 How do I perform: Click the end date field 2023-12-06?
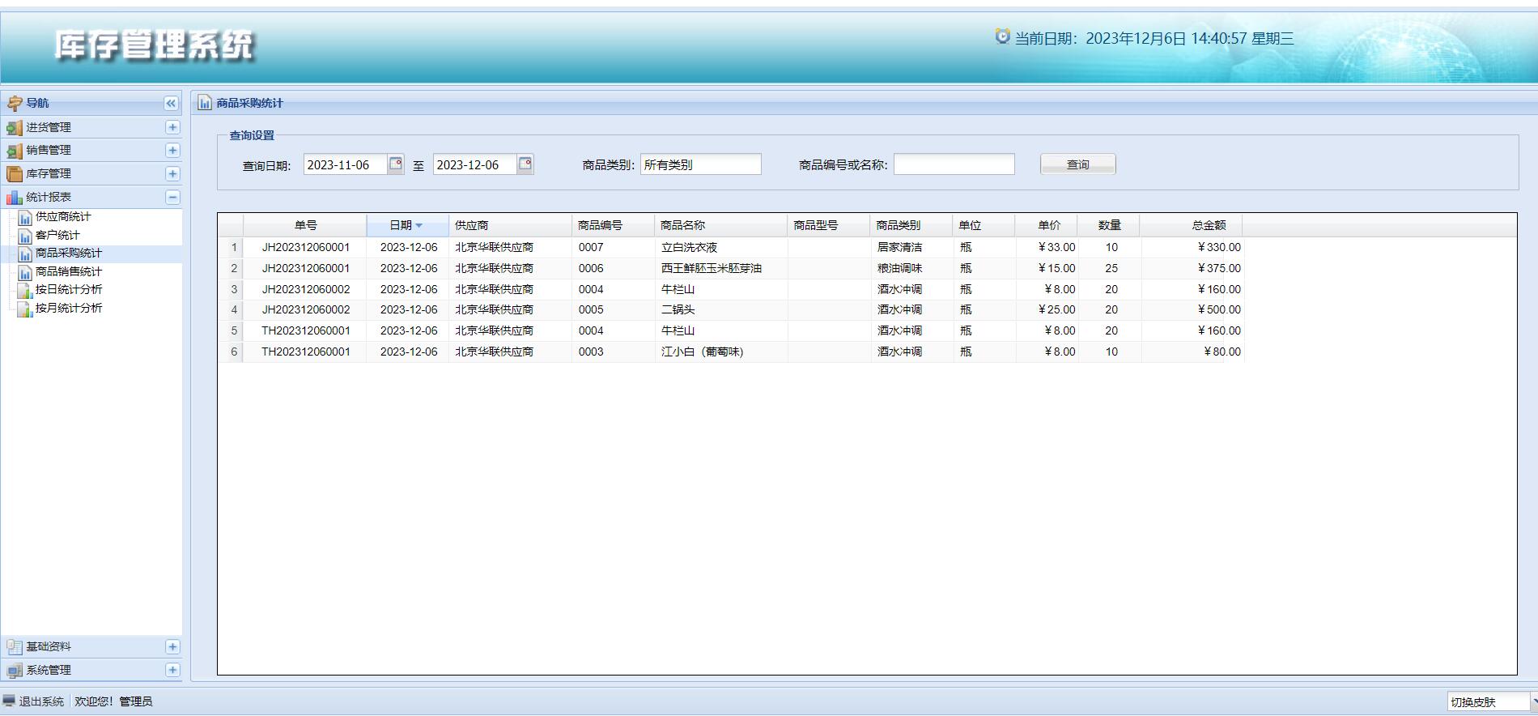point(475,164)
